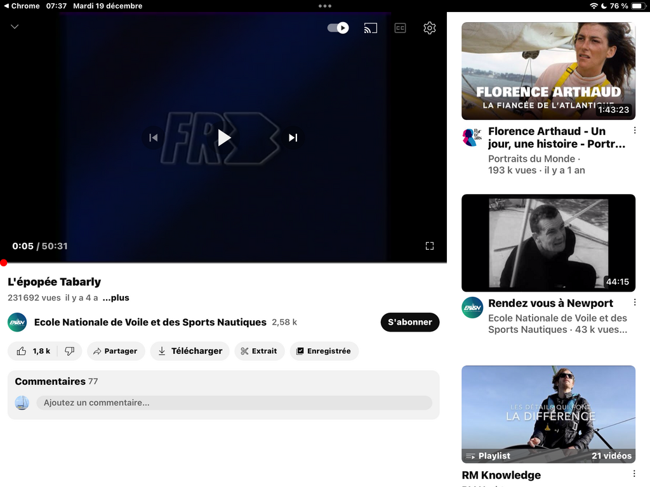Open the ENVSN avatar beside Rendez vous à Newport
The width and height of the screenshot is (650, 487).
click(x=472, y=308)
